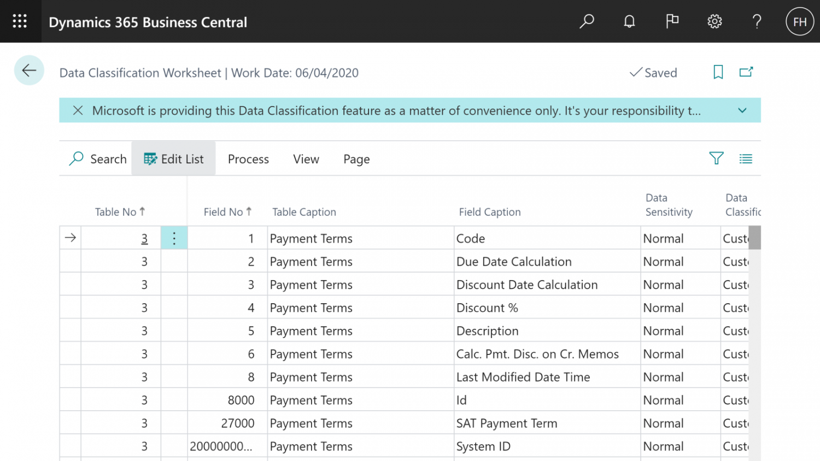The width and height of the screenshot is (820, 461).
Task: Open the Page menu
Action: click(356, 159)
